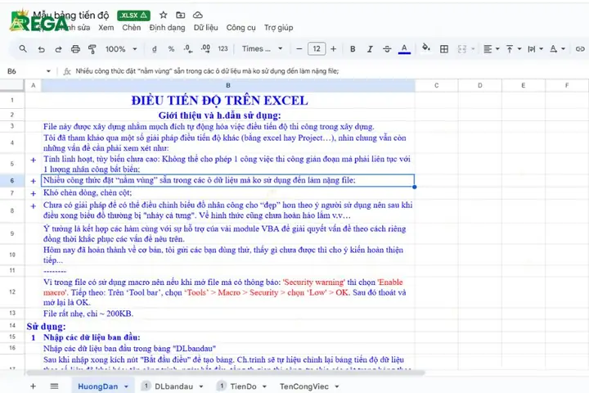Open TienDo tab options arrow
Screen dimensions: 589x393
coord(264,386)
